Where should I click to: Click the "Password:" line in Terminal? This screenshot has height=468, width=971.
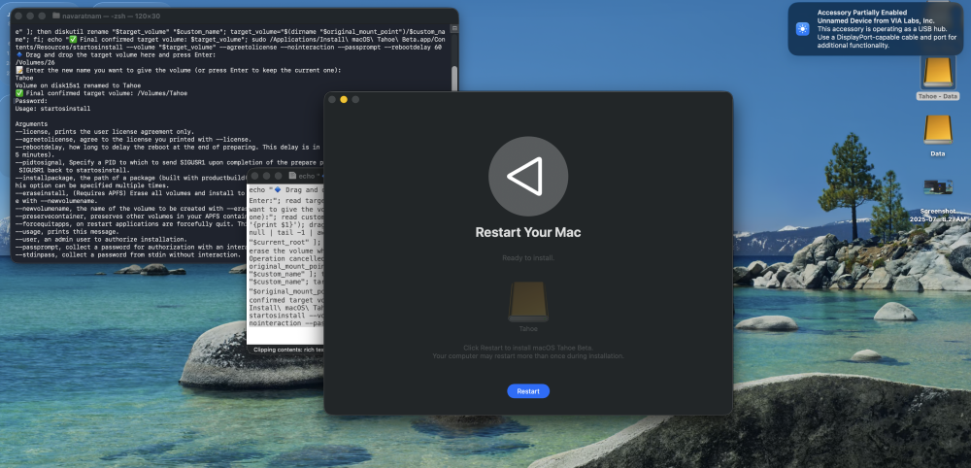(31, 101)
